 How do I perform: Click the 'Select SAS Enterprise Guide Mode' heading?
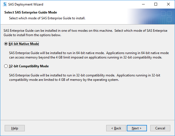(31, 12)
